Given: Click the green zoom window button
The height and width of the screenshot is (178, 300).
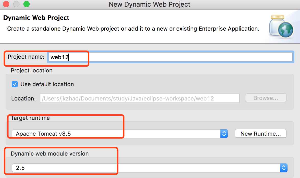Looking at the screenshot, I should tap(26, 4).
